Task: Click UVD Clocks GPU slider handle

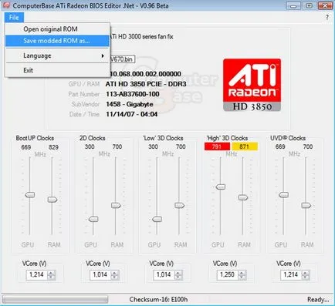Action: [283, 195]
